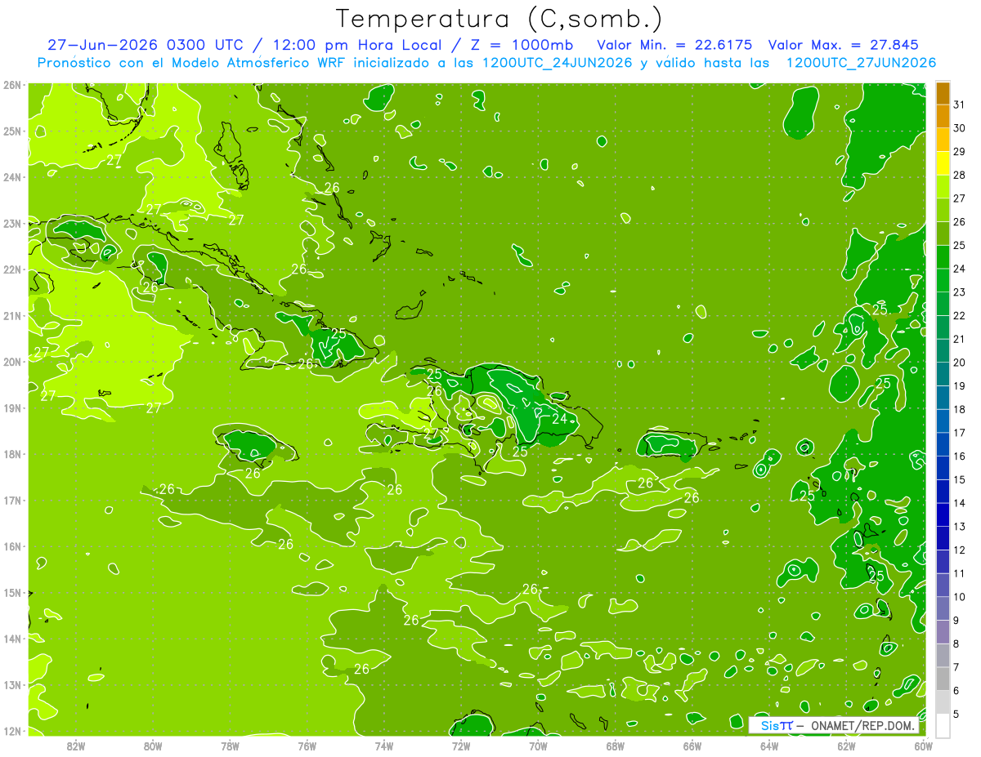981x757 pixels.
Task: Select the "Valor Max. = 27.845" value
Action: pyautogui.click(x=844, y=45)
